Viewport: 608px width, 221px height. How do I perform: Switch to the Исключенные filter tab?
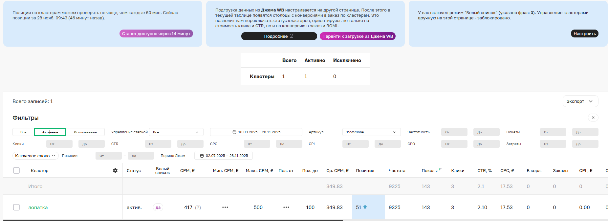point(85,132)
